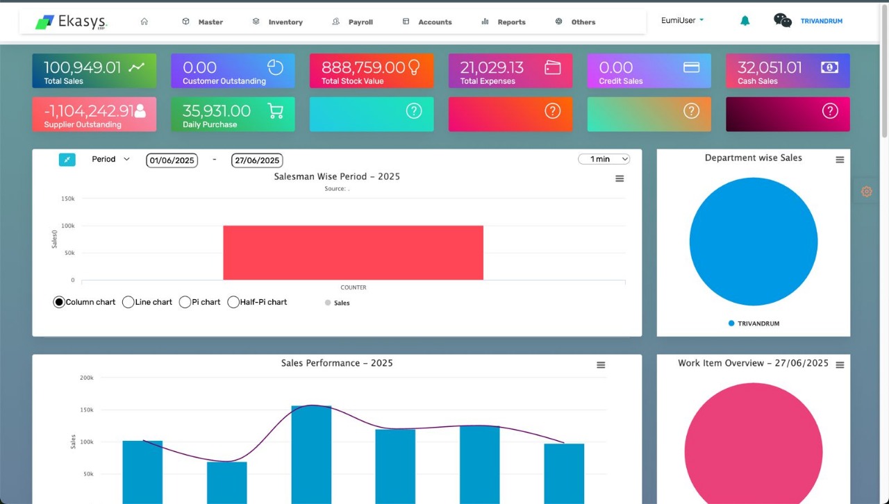The width and height of the screenshot is (889, 504).
Task: Click the pink Work Item Overview pie
Action: 754,444
